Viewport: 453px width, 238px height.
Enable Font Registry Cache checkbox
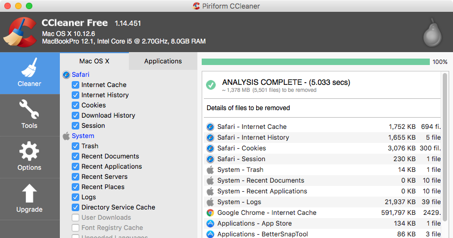click(75, 228)
